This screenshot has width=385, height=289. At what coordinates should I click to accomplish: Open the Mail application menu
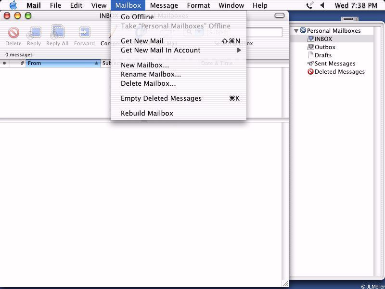34,5
